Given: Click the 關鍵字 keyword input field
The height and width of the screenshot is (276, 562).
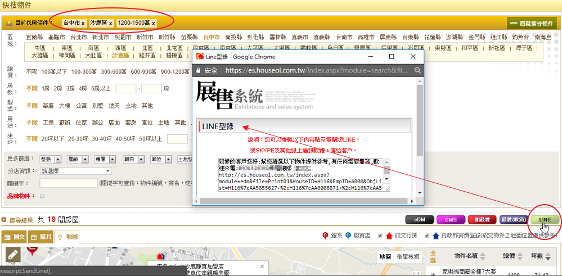Looking at the screenshot, I should [68, 183].
